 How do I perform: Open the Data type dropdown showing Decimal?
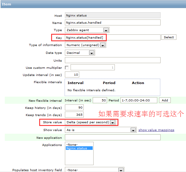(x=80, y=53)
